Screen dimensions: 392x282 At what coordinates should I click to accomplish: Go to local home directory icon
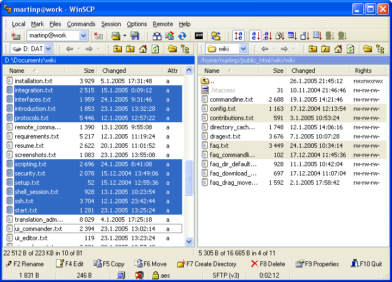[x=143, y=49]
